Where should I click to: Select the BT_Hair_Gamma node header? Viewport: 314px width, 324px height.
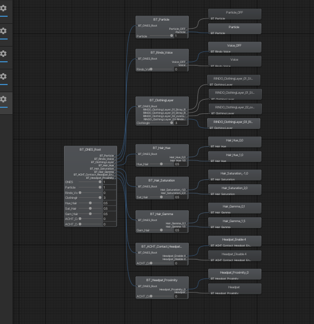click(x=162, y=214)
